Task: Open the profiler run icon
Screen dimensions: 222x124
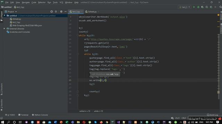Action: (207, 7)
